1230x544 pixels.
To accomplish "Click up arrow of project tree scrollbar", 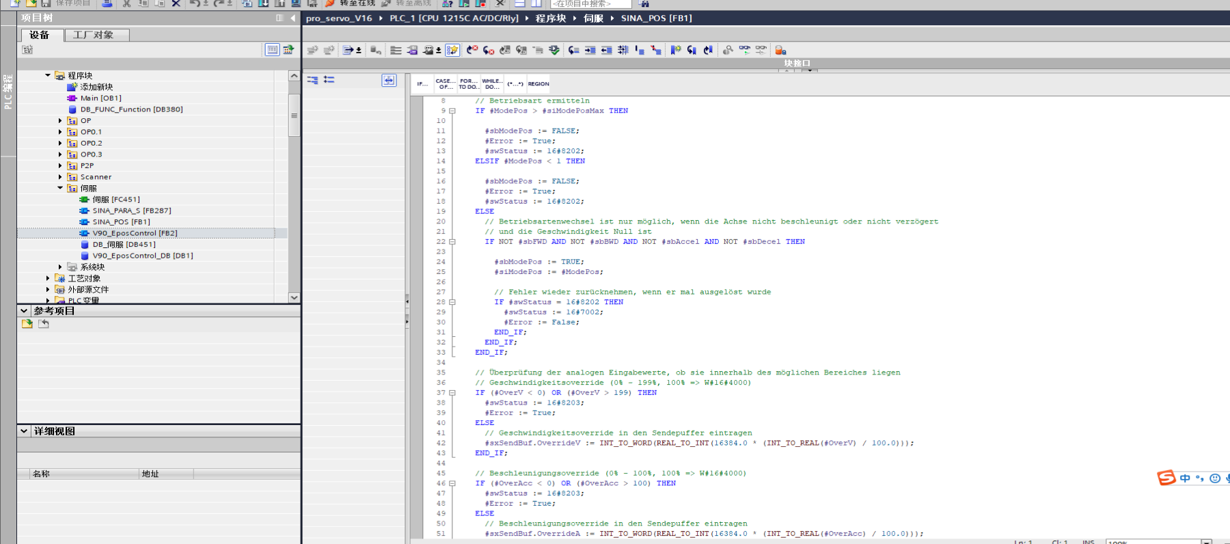I will (294, 76).
